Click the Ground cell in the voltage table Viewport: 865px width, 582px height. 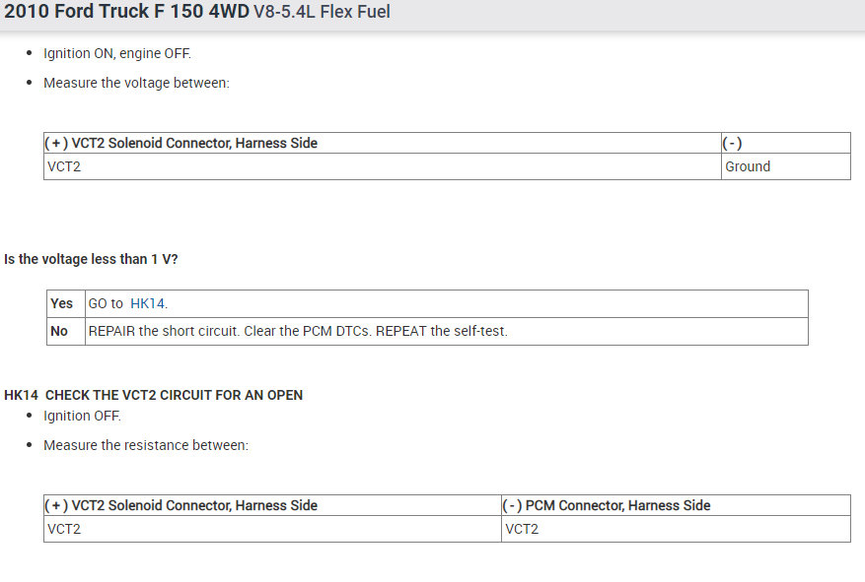click(748, 166)
